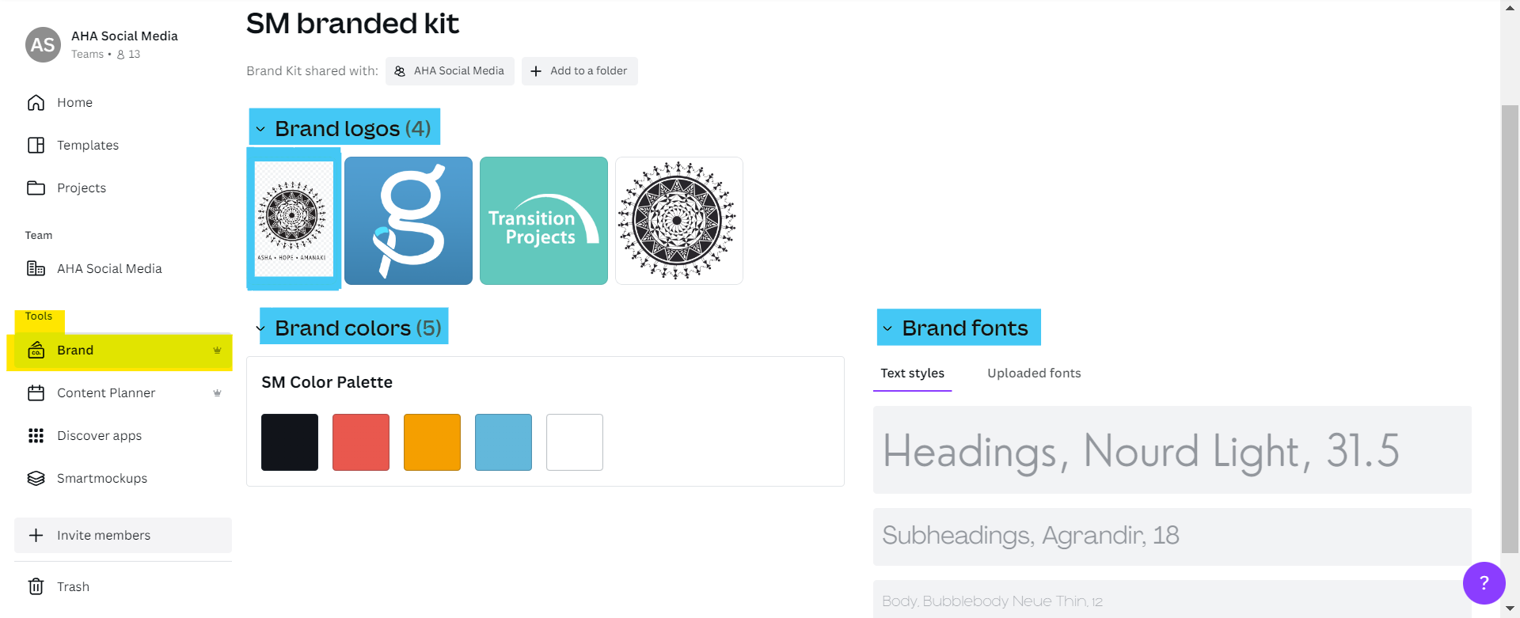This screenshot has height=618, width=1520.
Task: Collapse the Brand fonts section
Action: (887, 328)
